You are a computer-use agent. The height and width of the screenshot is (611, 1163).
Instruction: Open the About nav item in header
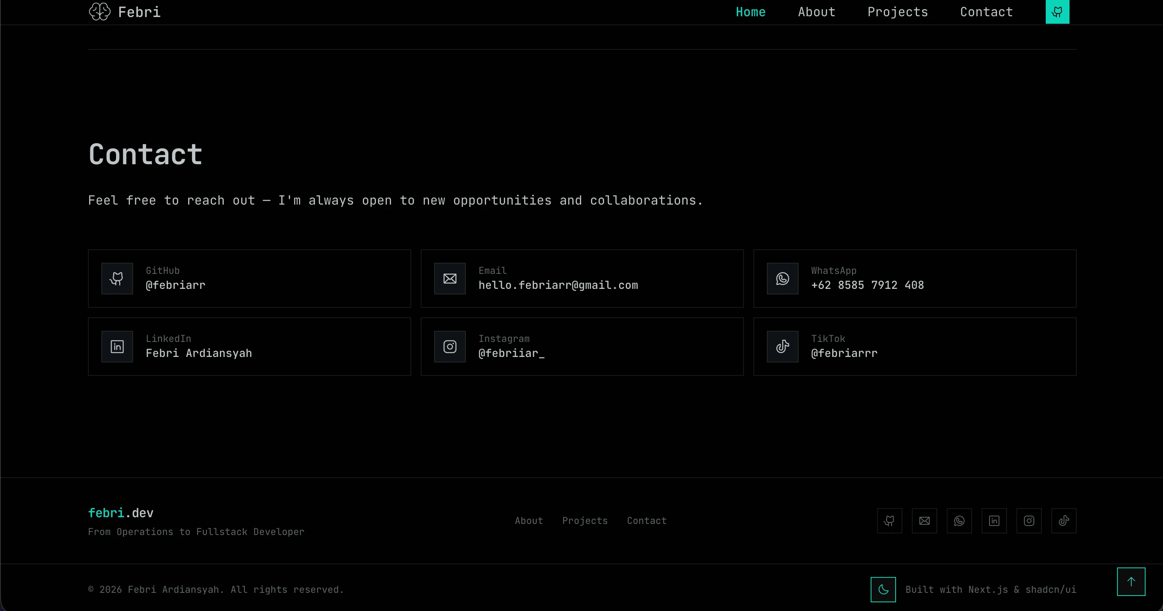click(816, 12)
